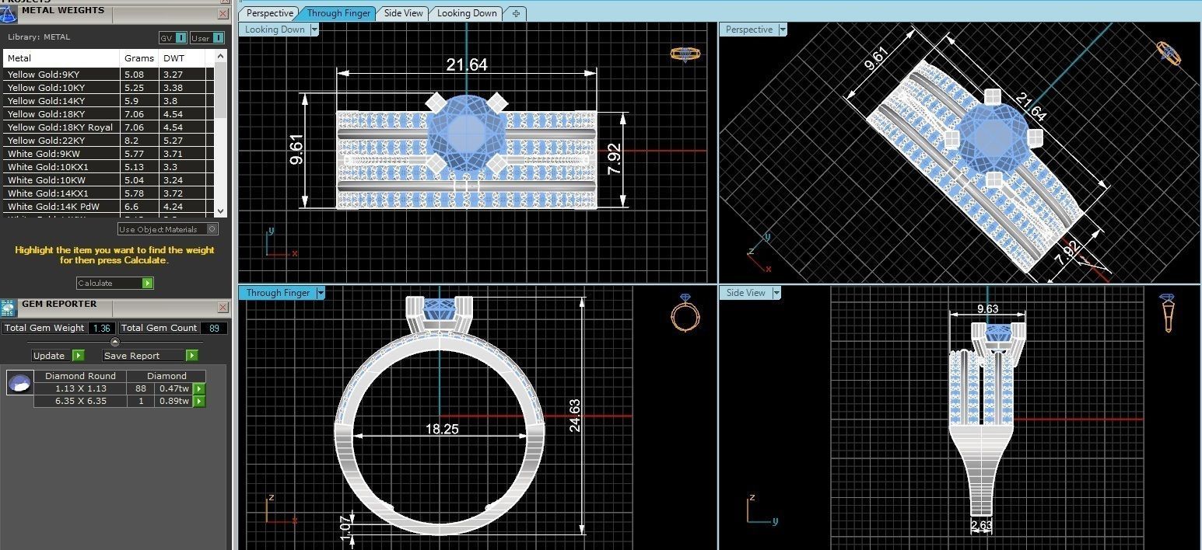Click green arrow for 1.13 X 1.13 row
Viewport: 1202px width, 550px height.
[199, 388]
